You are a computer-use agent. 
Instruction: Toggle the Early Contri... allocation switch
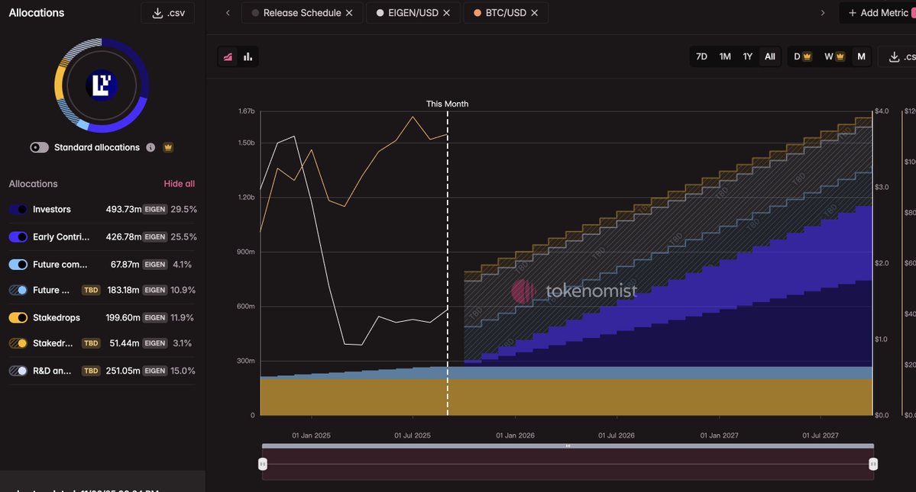click(x=18, y=236)
